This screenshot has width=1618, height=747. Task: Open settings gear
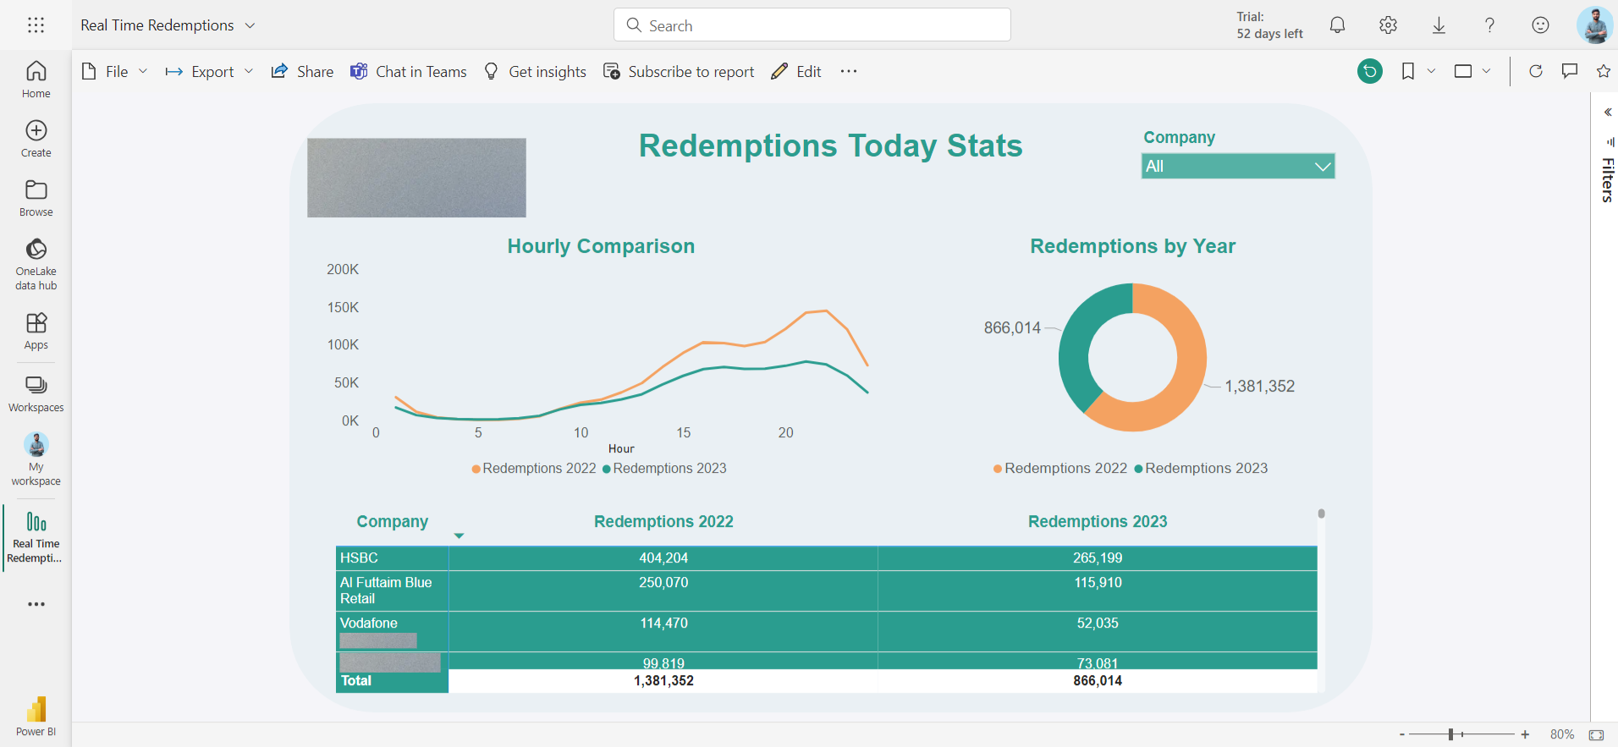(1388, 25)
